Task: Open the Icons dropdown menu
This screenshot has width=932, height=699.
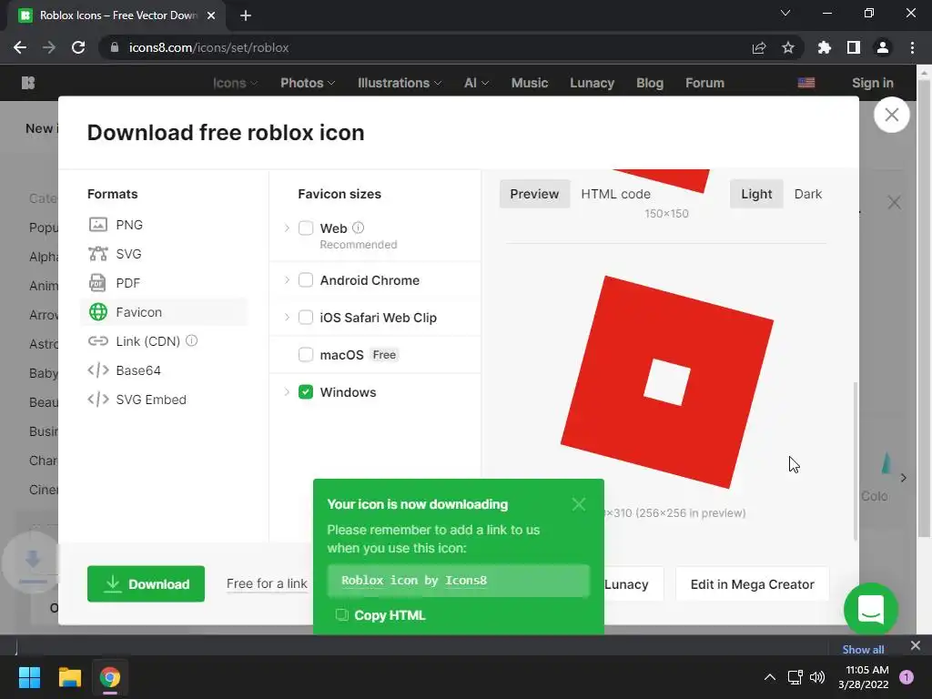Action: [236, 83]
